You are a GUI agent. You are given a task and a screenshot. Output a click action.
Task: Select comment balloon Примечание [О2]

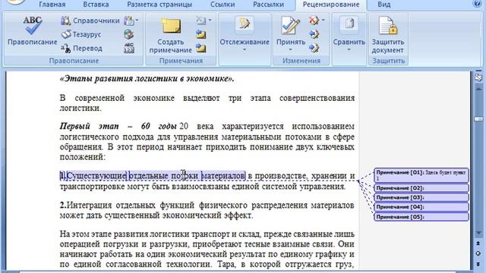(x=421, y=188)
